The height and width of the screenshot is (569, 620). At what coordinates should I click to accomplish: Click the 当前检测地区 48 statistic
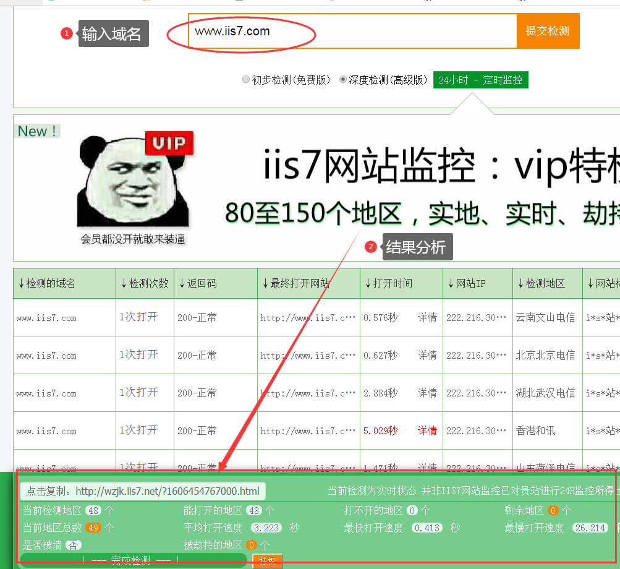tap(69, 510)
